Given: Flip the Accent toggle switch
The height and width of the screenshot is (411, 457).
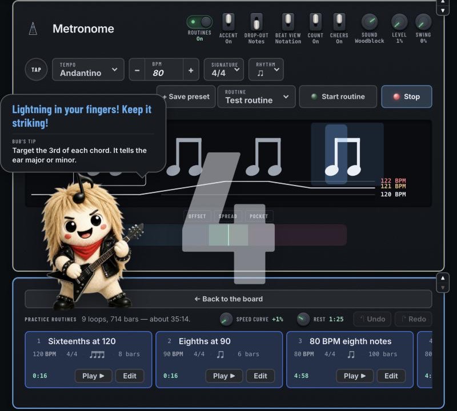Looking at the screenshot, I should pos(228,22).
